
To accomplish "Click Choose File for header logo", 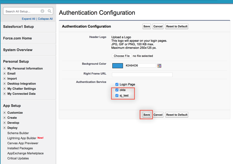I will (x=121, y=56).
